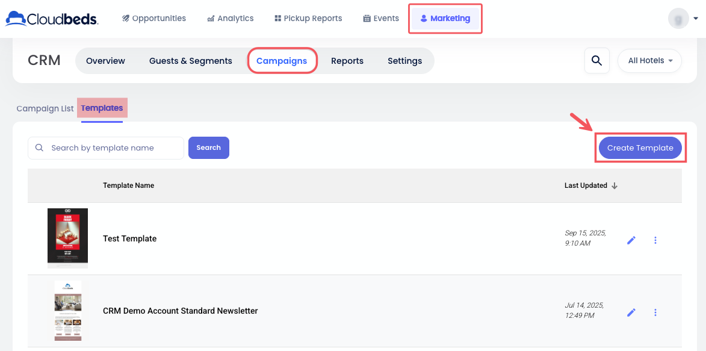Edit Test Template with pencil icon
Screen dimensions: 706x351
[631, 240]
